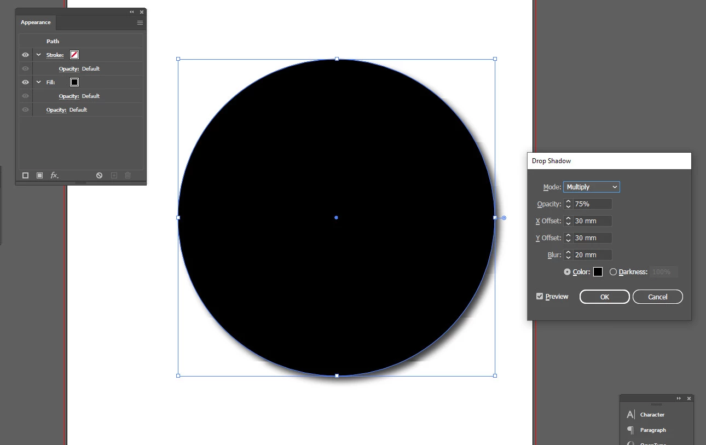706x445 pixels.
Task: Open the Mode dropdown set to Multiply
Action: (592, 187)
